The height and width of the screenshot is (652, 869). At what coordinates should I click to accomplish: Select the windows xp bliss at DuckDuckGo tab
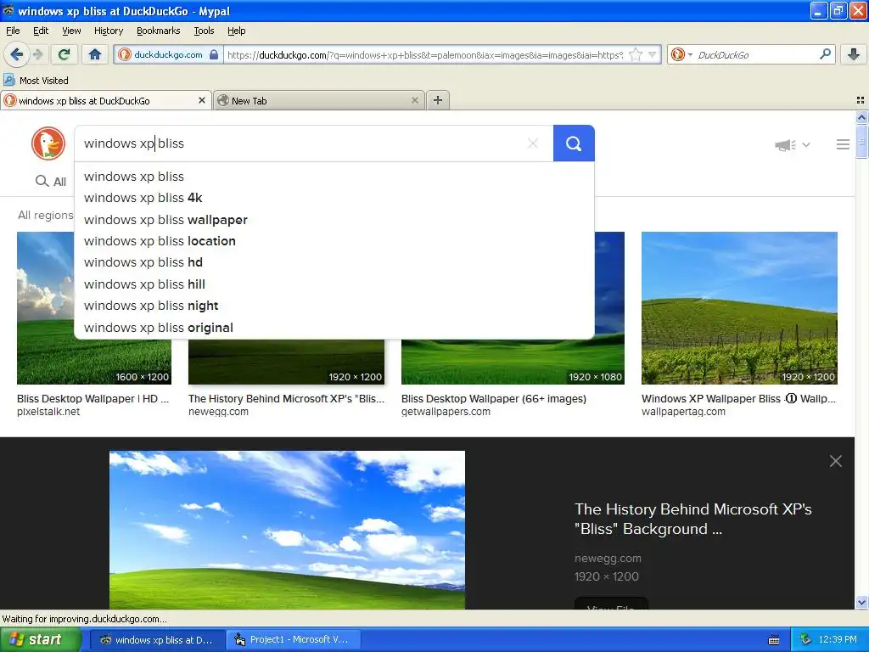[105, 100]
